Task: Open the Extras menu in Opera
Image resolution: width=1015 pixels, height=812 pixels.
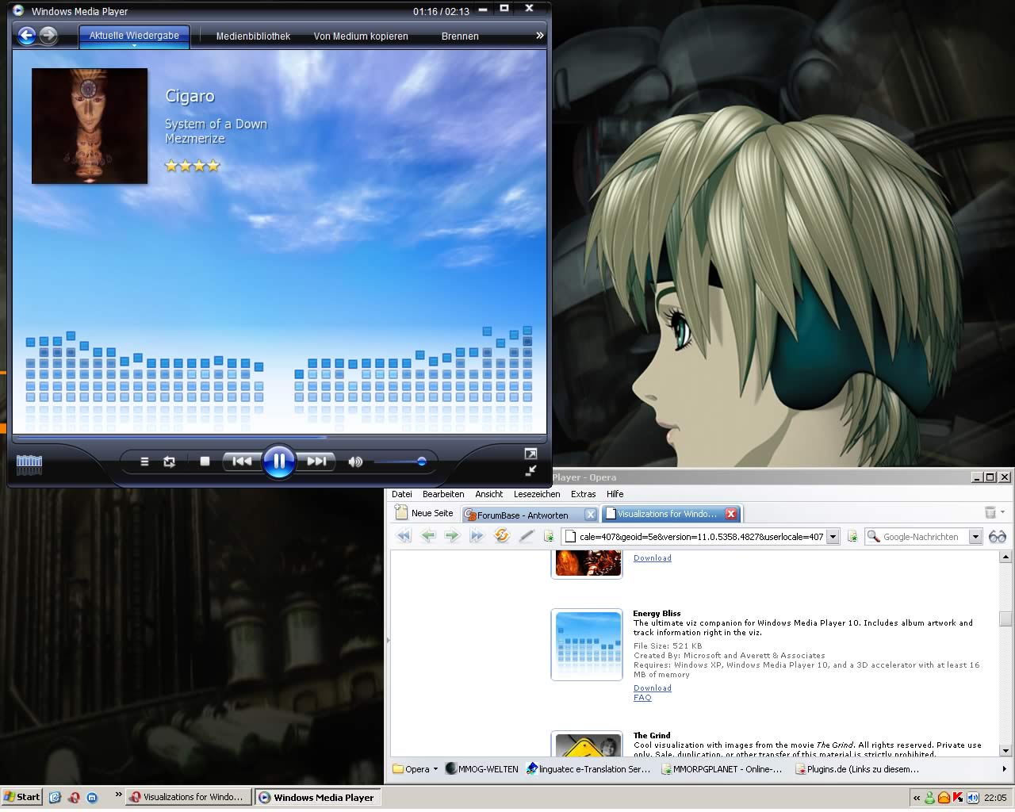Action: point(583,494)
